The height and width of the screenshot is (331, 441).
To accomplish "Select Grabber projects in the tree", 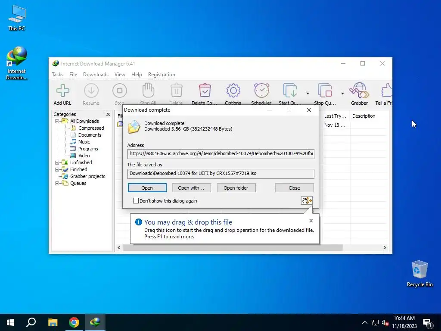I will (x=87, y=176).
